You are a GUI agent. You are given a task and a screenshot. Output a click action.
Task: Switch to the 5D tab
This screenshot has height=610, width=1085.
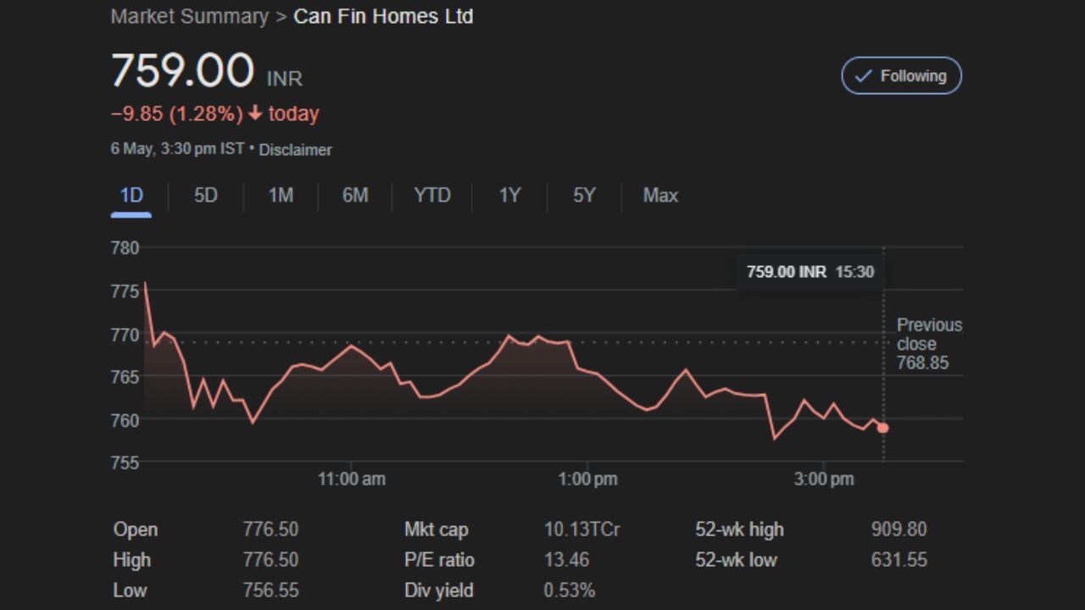[206, 196]
